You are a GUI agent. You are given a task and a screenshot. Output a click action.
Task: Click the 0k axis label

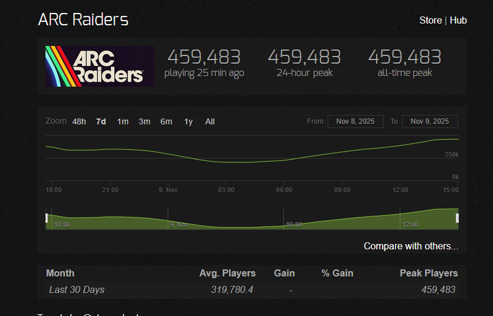455,177
